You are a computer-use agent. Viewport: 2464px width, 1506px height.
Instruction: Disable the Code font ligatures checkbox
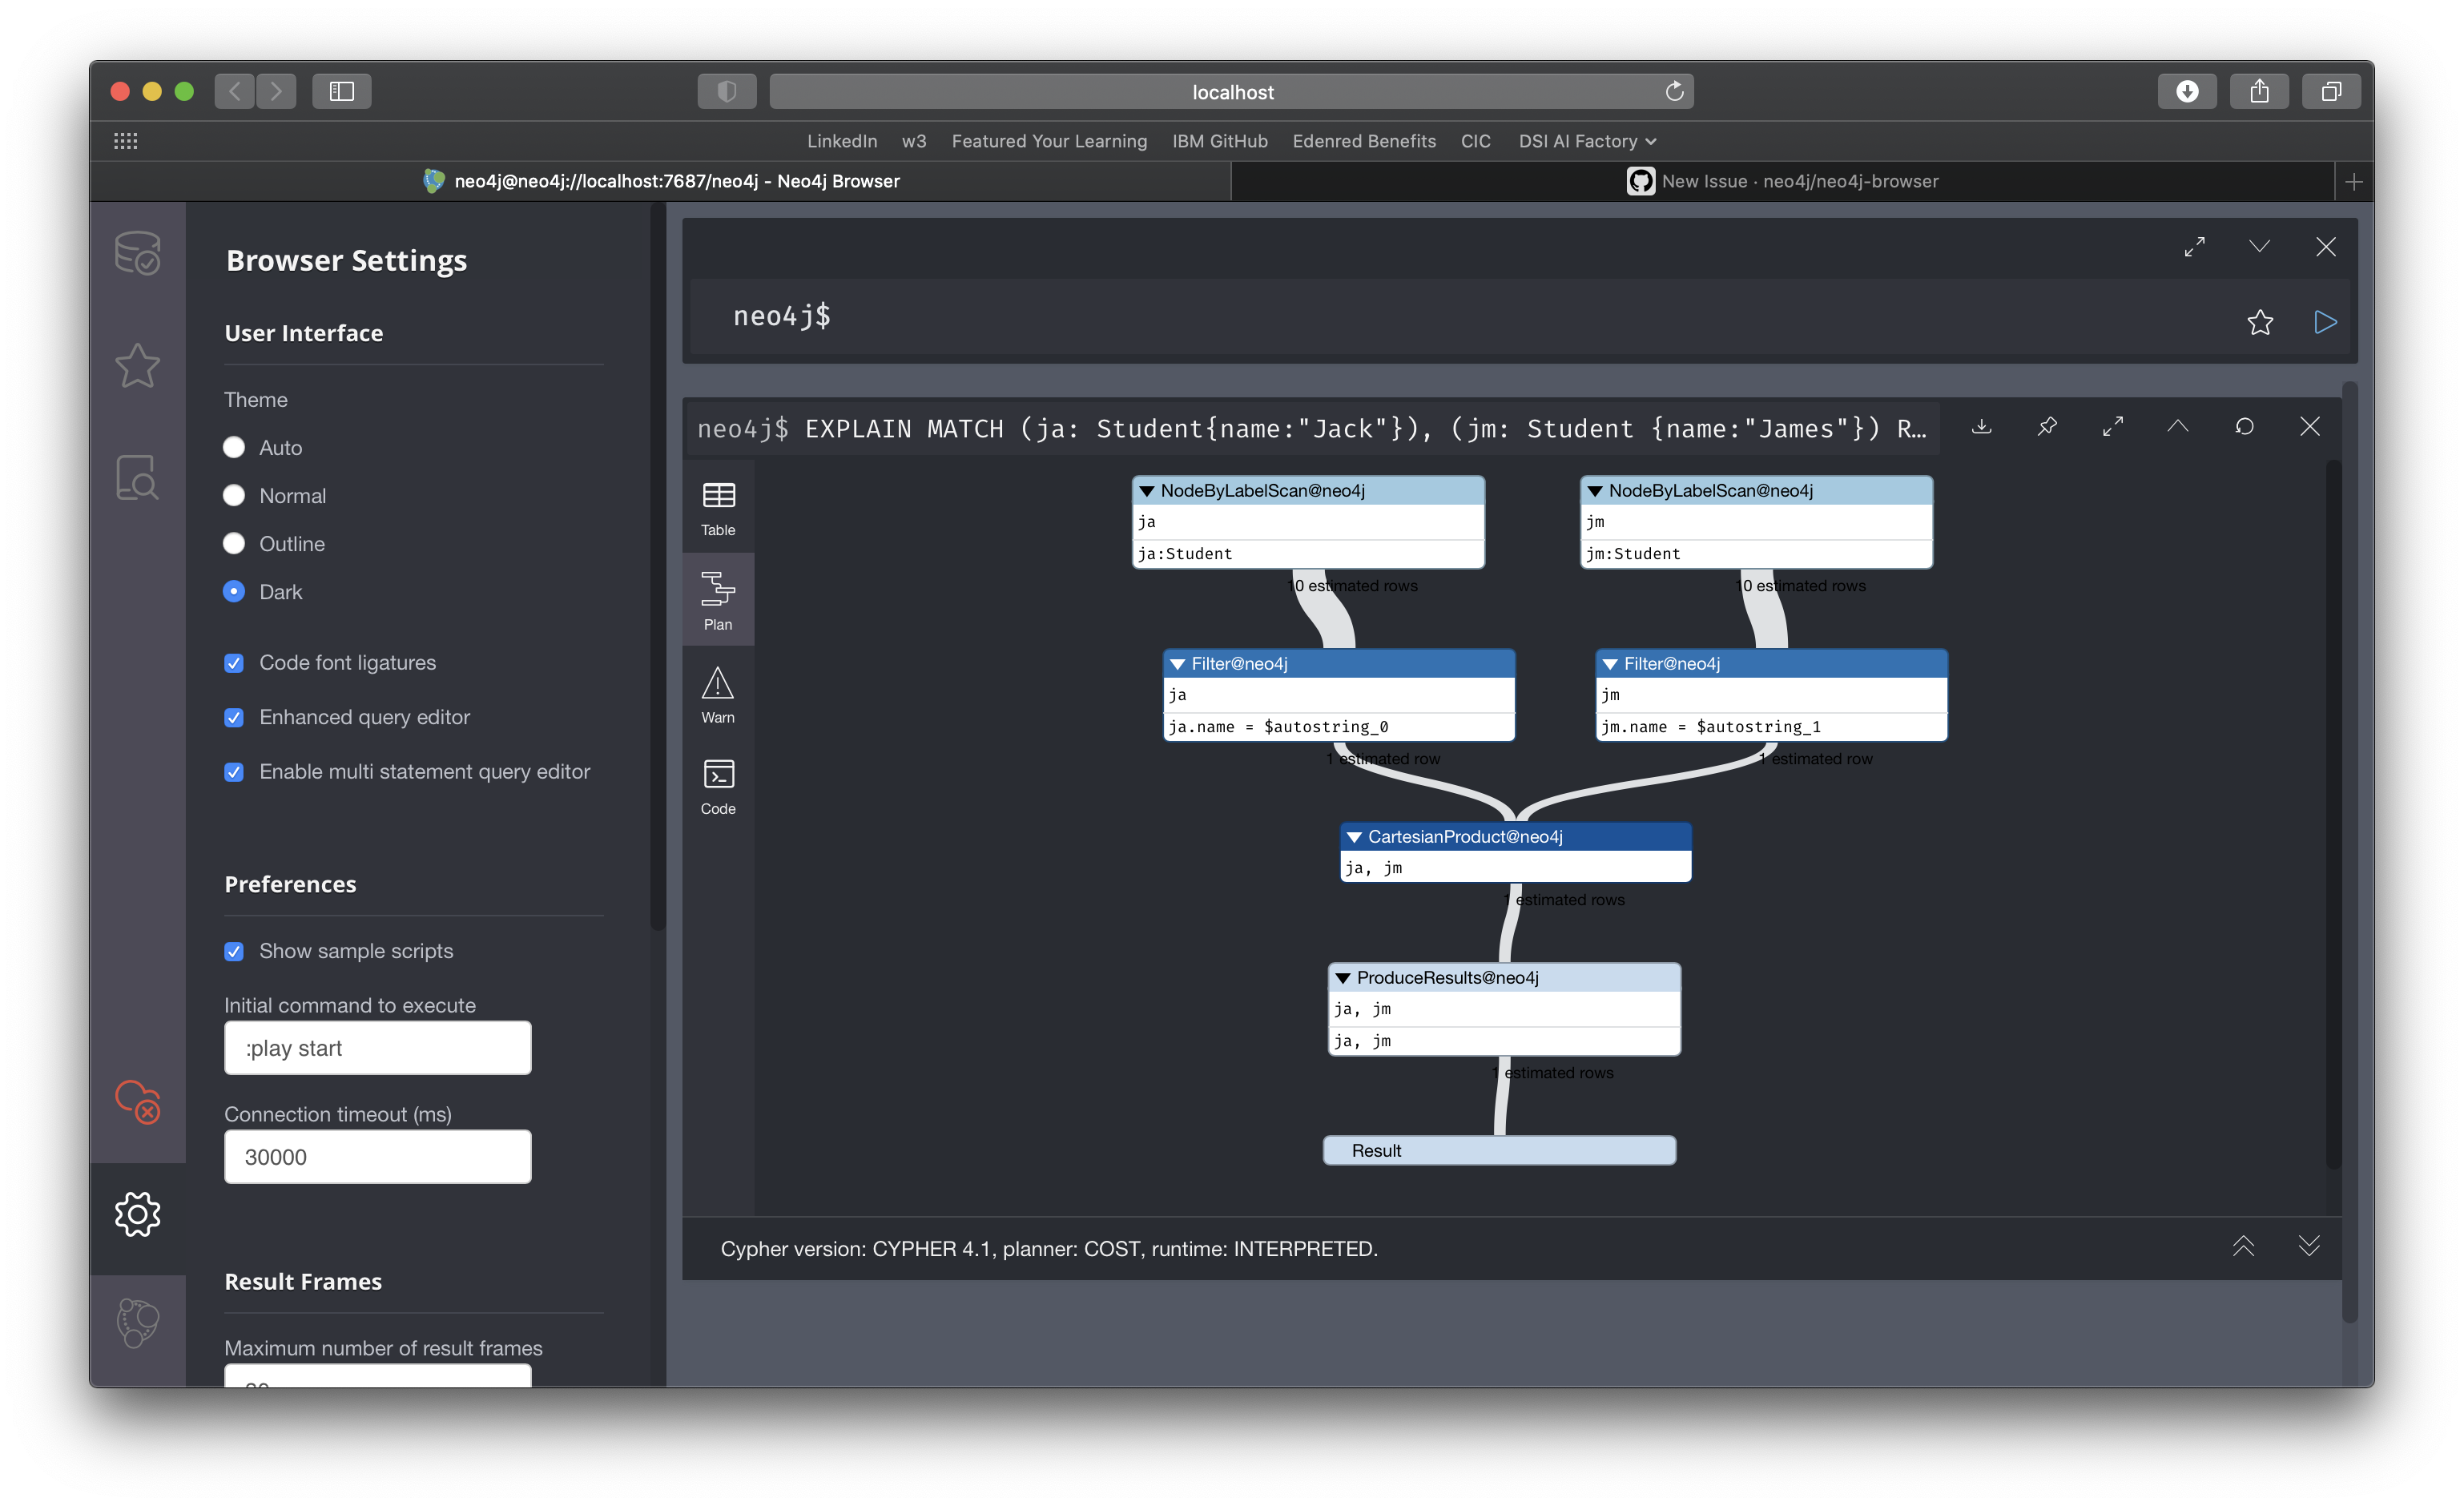(x=234, y=663)
